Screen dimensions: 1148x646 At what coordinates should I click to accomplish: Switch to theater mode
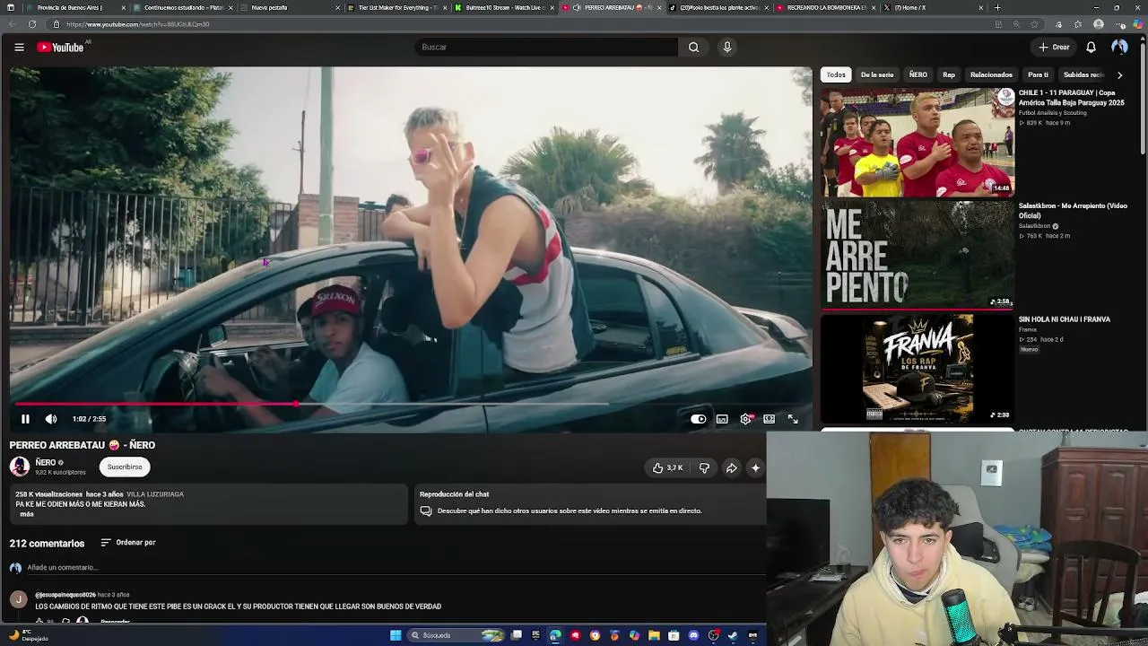[x=770, y=419]
